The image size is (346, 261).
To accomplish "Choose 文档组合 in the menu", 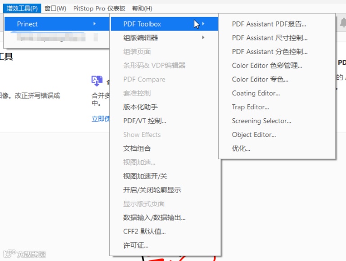I will click(x=164, y=148).
